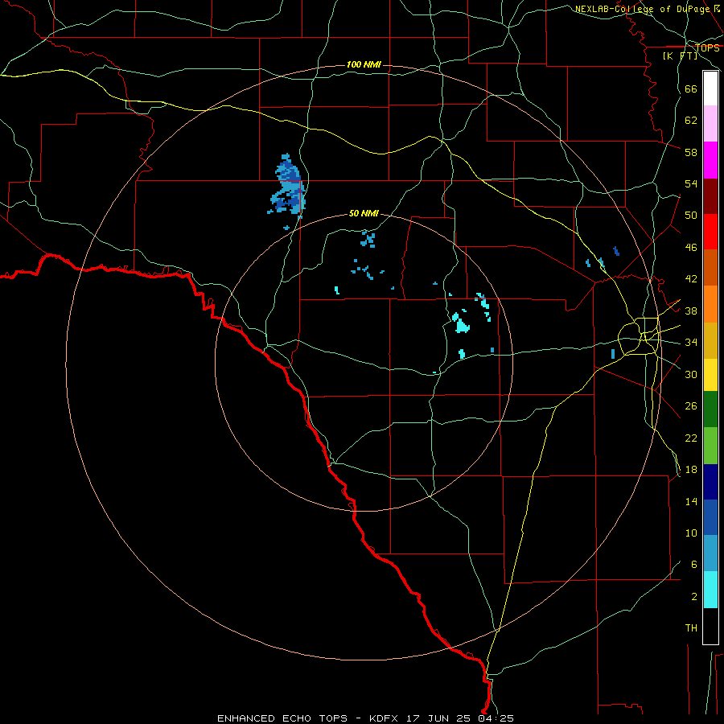The height and width of the screenshot is (724, 724).
Task: Click the '58' legend value label
Action: click(691, 152)
